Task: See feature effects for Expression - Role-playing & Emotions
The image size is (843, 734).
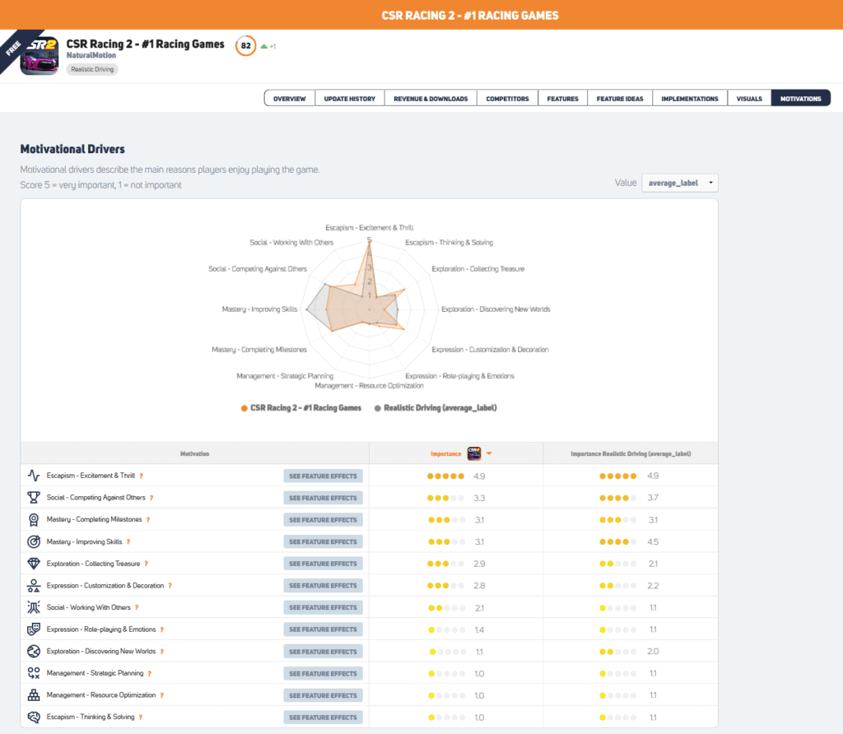Action: [323, 629]
